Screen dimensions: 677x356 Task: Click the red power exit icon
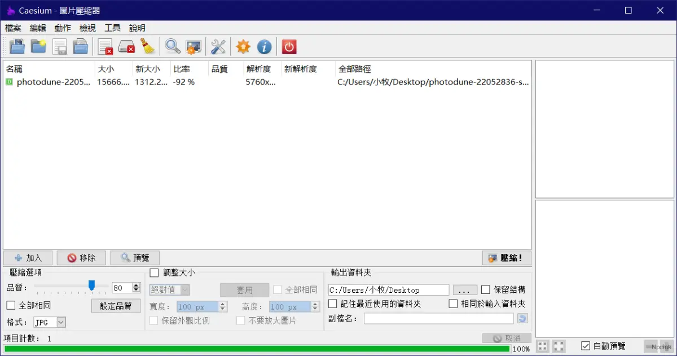pos(289,47)
